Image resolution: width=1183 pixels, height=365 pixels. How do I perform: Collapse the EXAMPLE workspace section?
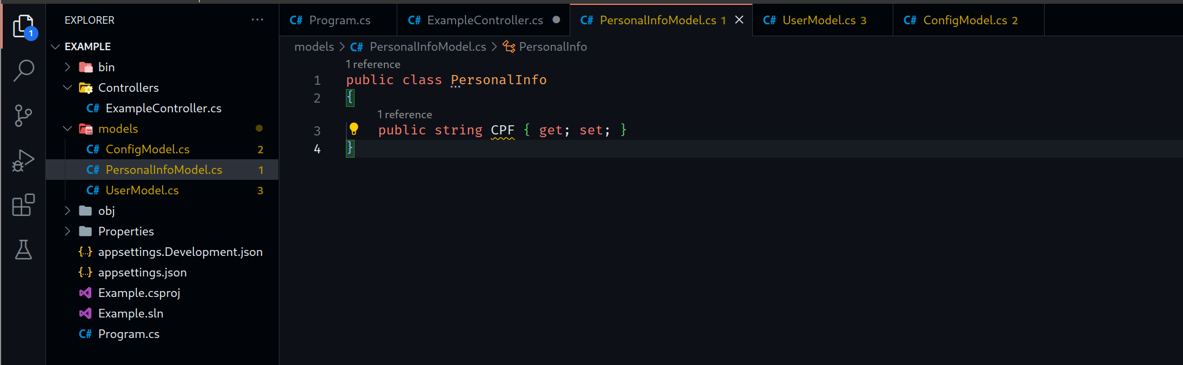[x=55, y=46]
